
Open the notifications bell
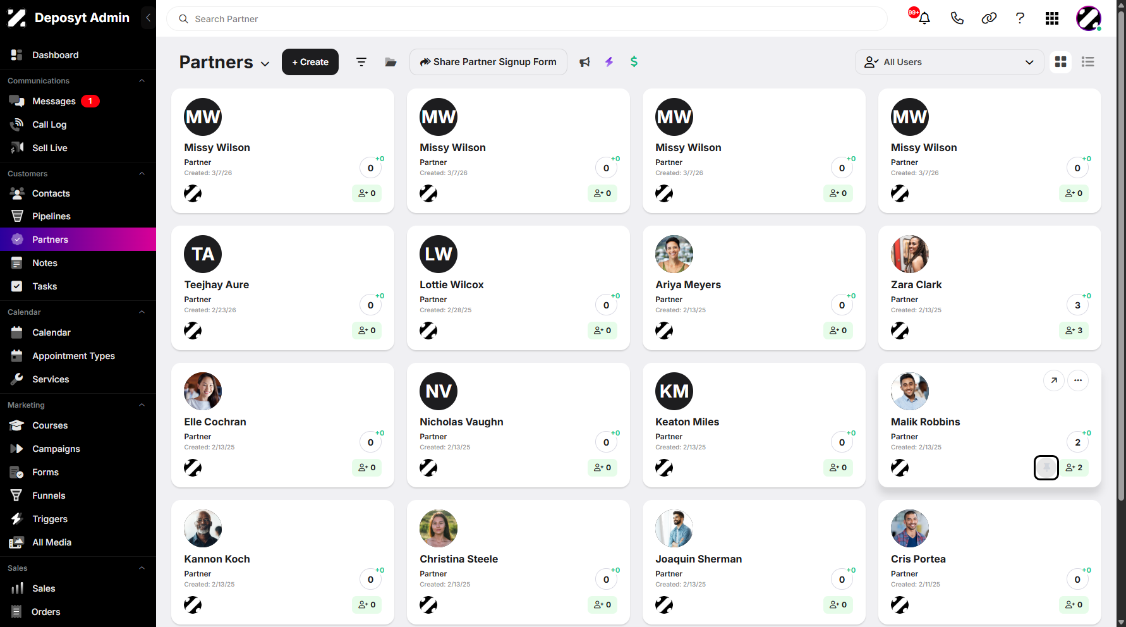click(924, 18)
